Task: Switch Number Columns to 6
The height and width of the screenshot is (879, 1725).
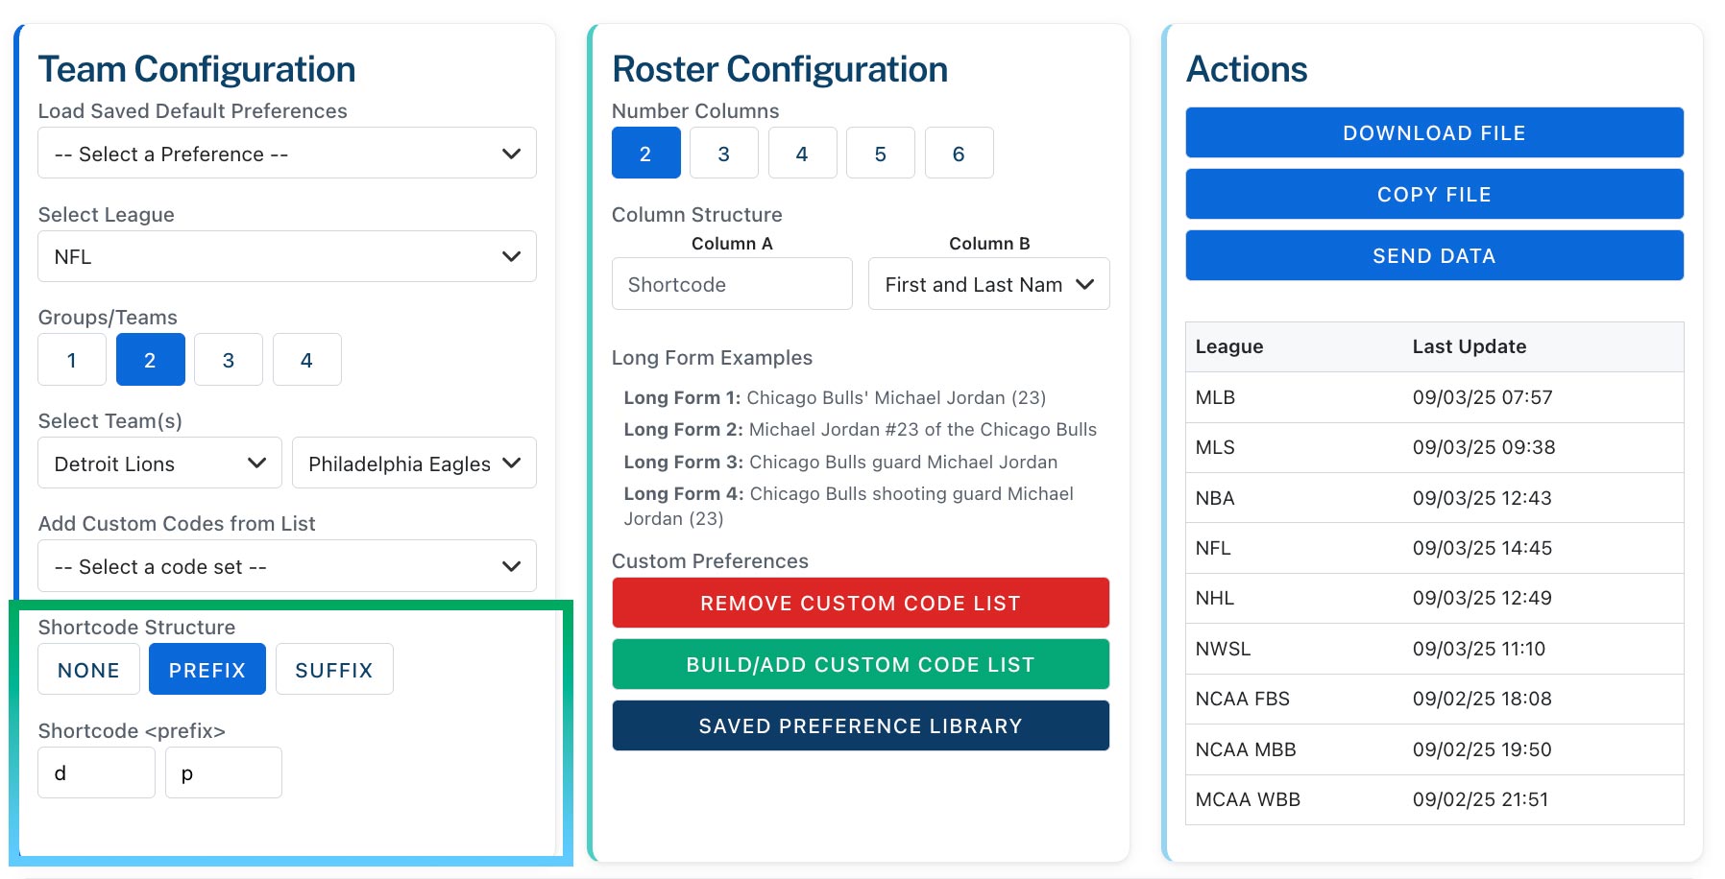Action: point(958,152)
